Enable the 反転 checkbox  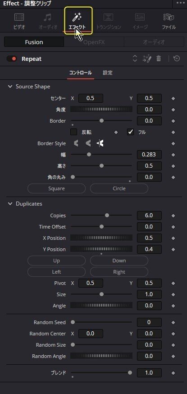(x=73, y=132)
